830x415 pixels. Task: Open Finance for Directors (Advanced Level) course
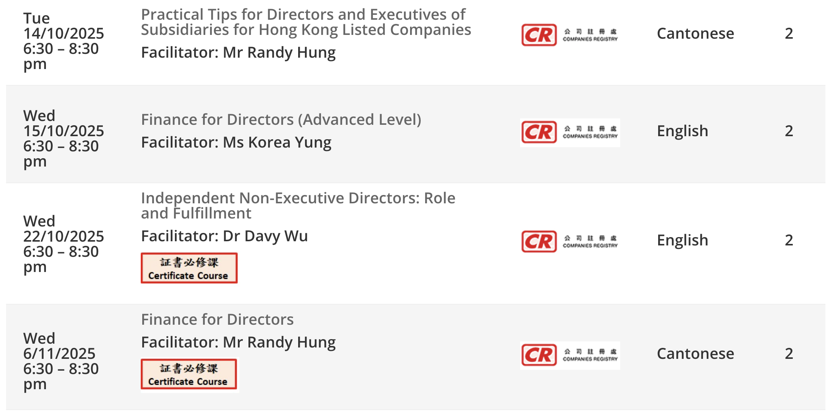point(281,119)
